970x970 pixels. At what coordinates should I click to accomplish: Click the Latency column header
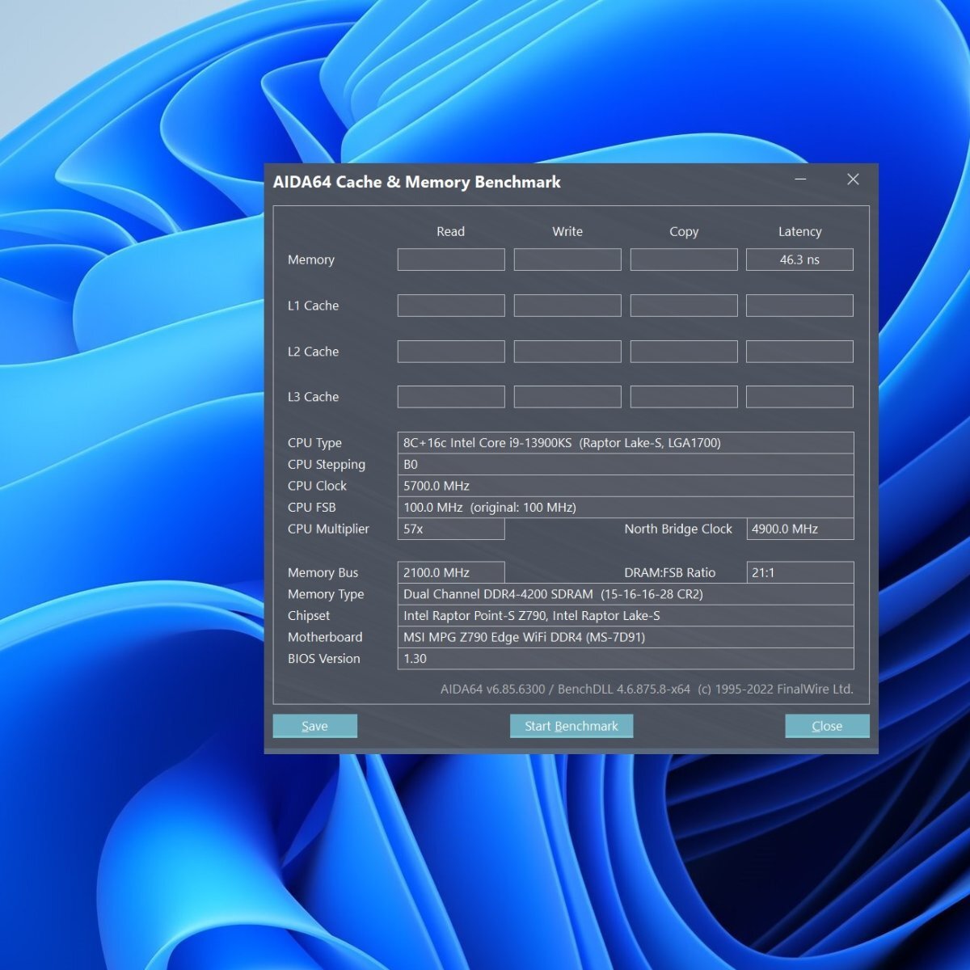(799, 231)
